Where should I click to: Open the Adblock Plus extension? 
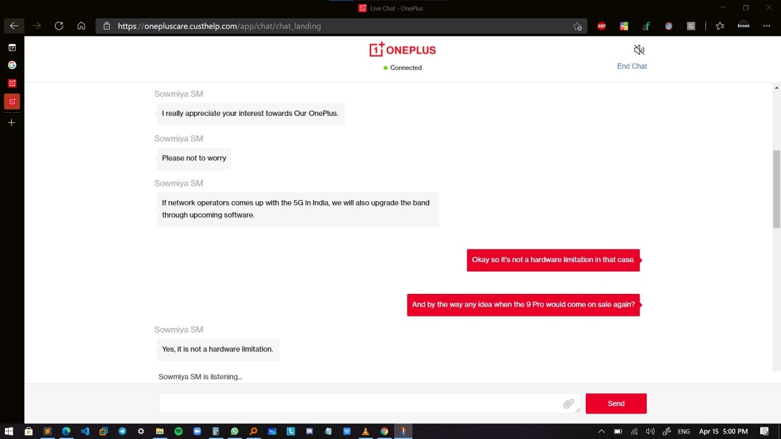click(x=602, y=26)
